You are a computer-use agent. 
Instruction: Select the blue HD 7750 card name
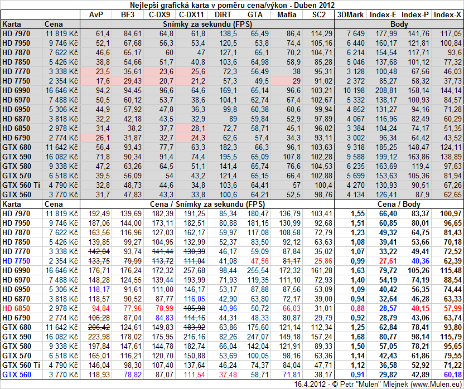point(16,261)
